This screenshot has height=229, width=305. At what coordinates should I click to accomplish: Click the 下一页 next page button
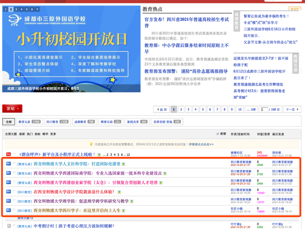[x=292, y=109]
